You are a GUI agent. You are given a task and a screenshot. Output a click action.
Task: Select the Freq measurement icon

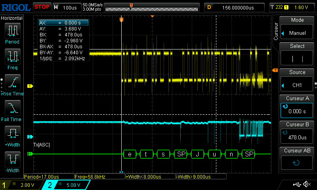(x=13, y=57)
